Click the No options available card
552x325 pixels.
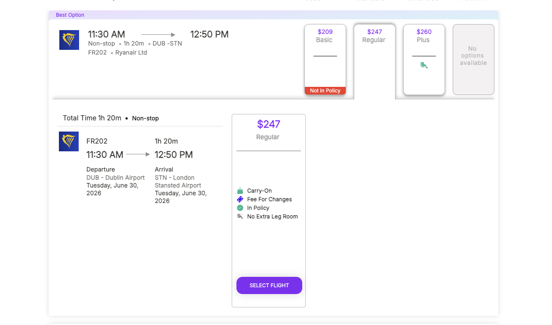(473, 59)
